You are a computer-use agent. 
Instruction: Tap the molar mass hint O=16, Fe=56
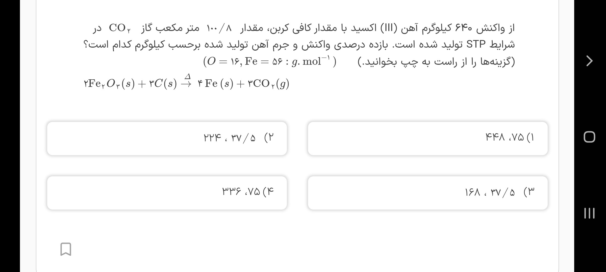270,61
